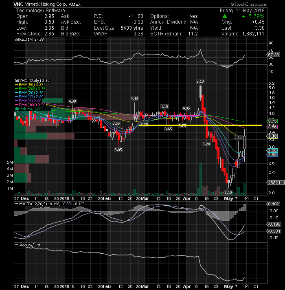Screen dimensions: 285x290
Task: Click the EMA(13) 2.80 legend entry
Action: coord(29,97)
